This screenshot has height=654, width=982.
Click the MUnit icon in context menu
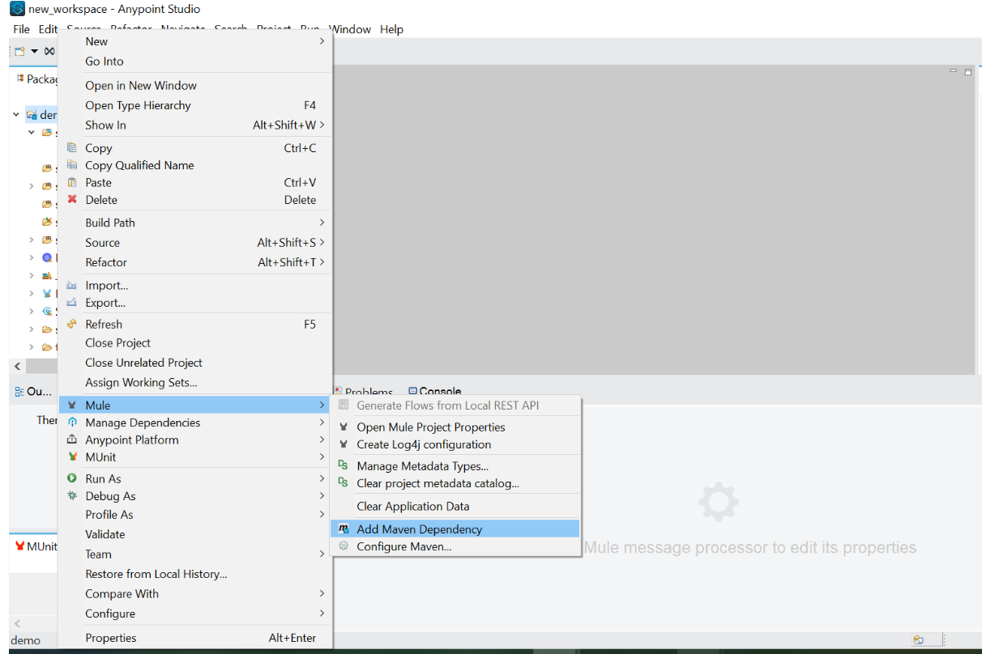click(72, 457)
